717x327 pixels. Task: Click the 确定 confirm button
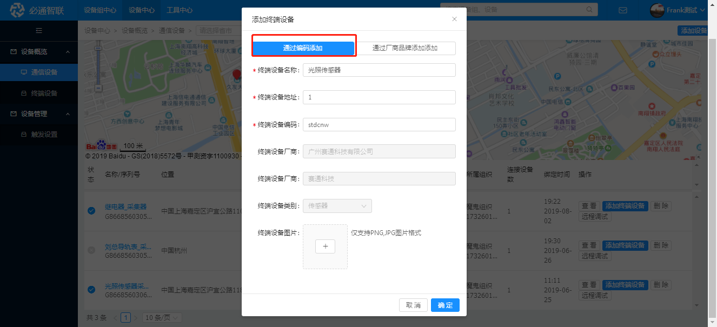coord(445,305)
